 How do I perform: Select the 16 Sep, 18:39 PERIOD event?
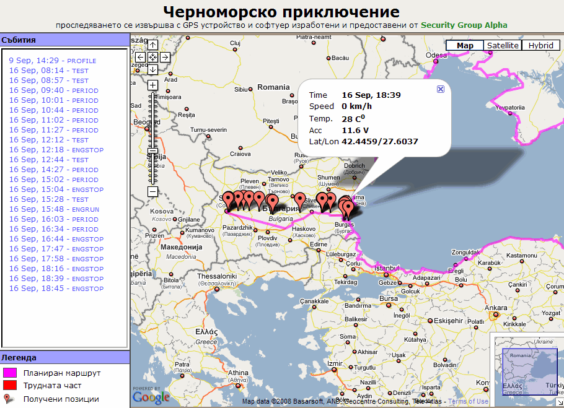[53, 279]
